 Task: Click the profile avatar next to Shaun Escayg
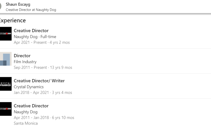pyautogui.click(x=1, y=7)
